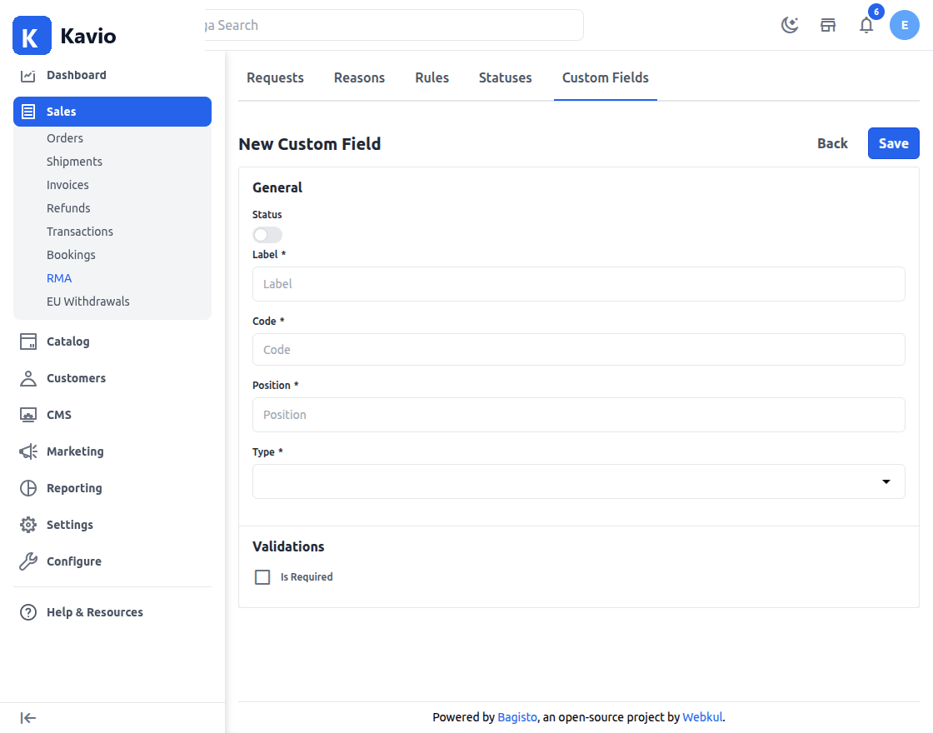Enable the Status toggle switch
This screenshot has height=733, width=933.
coord(267,234)
